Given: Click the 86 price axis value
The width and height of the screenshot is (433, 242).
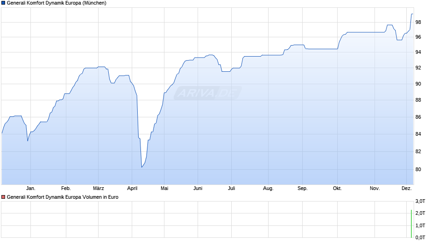Looking at the screenshot, I should (418, 117).
